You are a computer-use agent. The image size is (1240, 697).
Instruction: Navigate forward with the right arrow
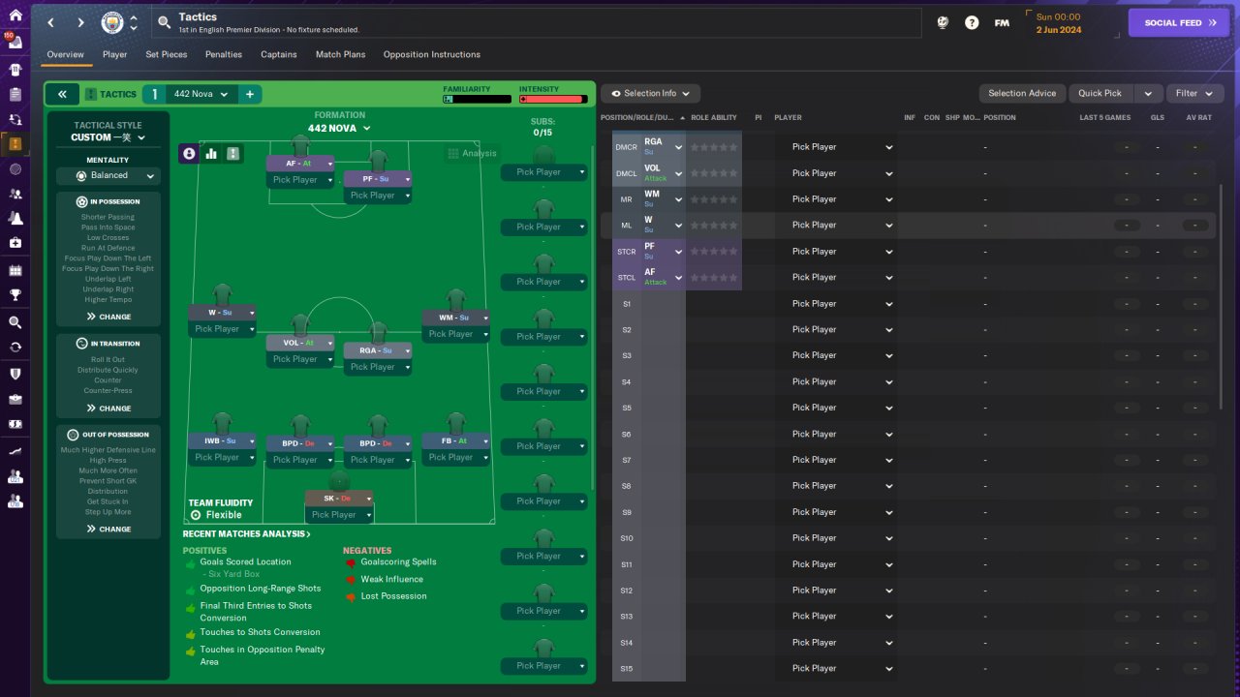80,22
